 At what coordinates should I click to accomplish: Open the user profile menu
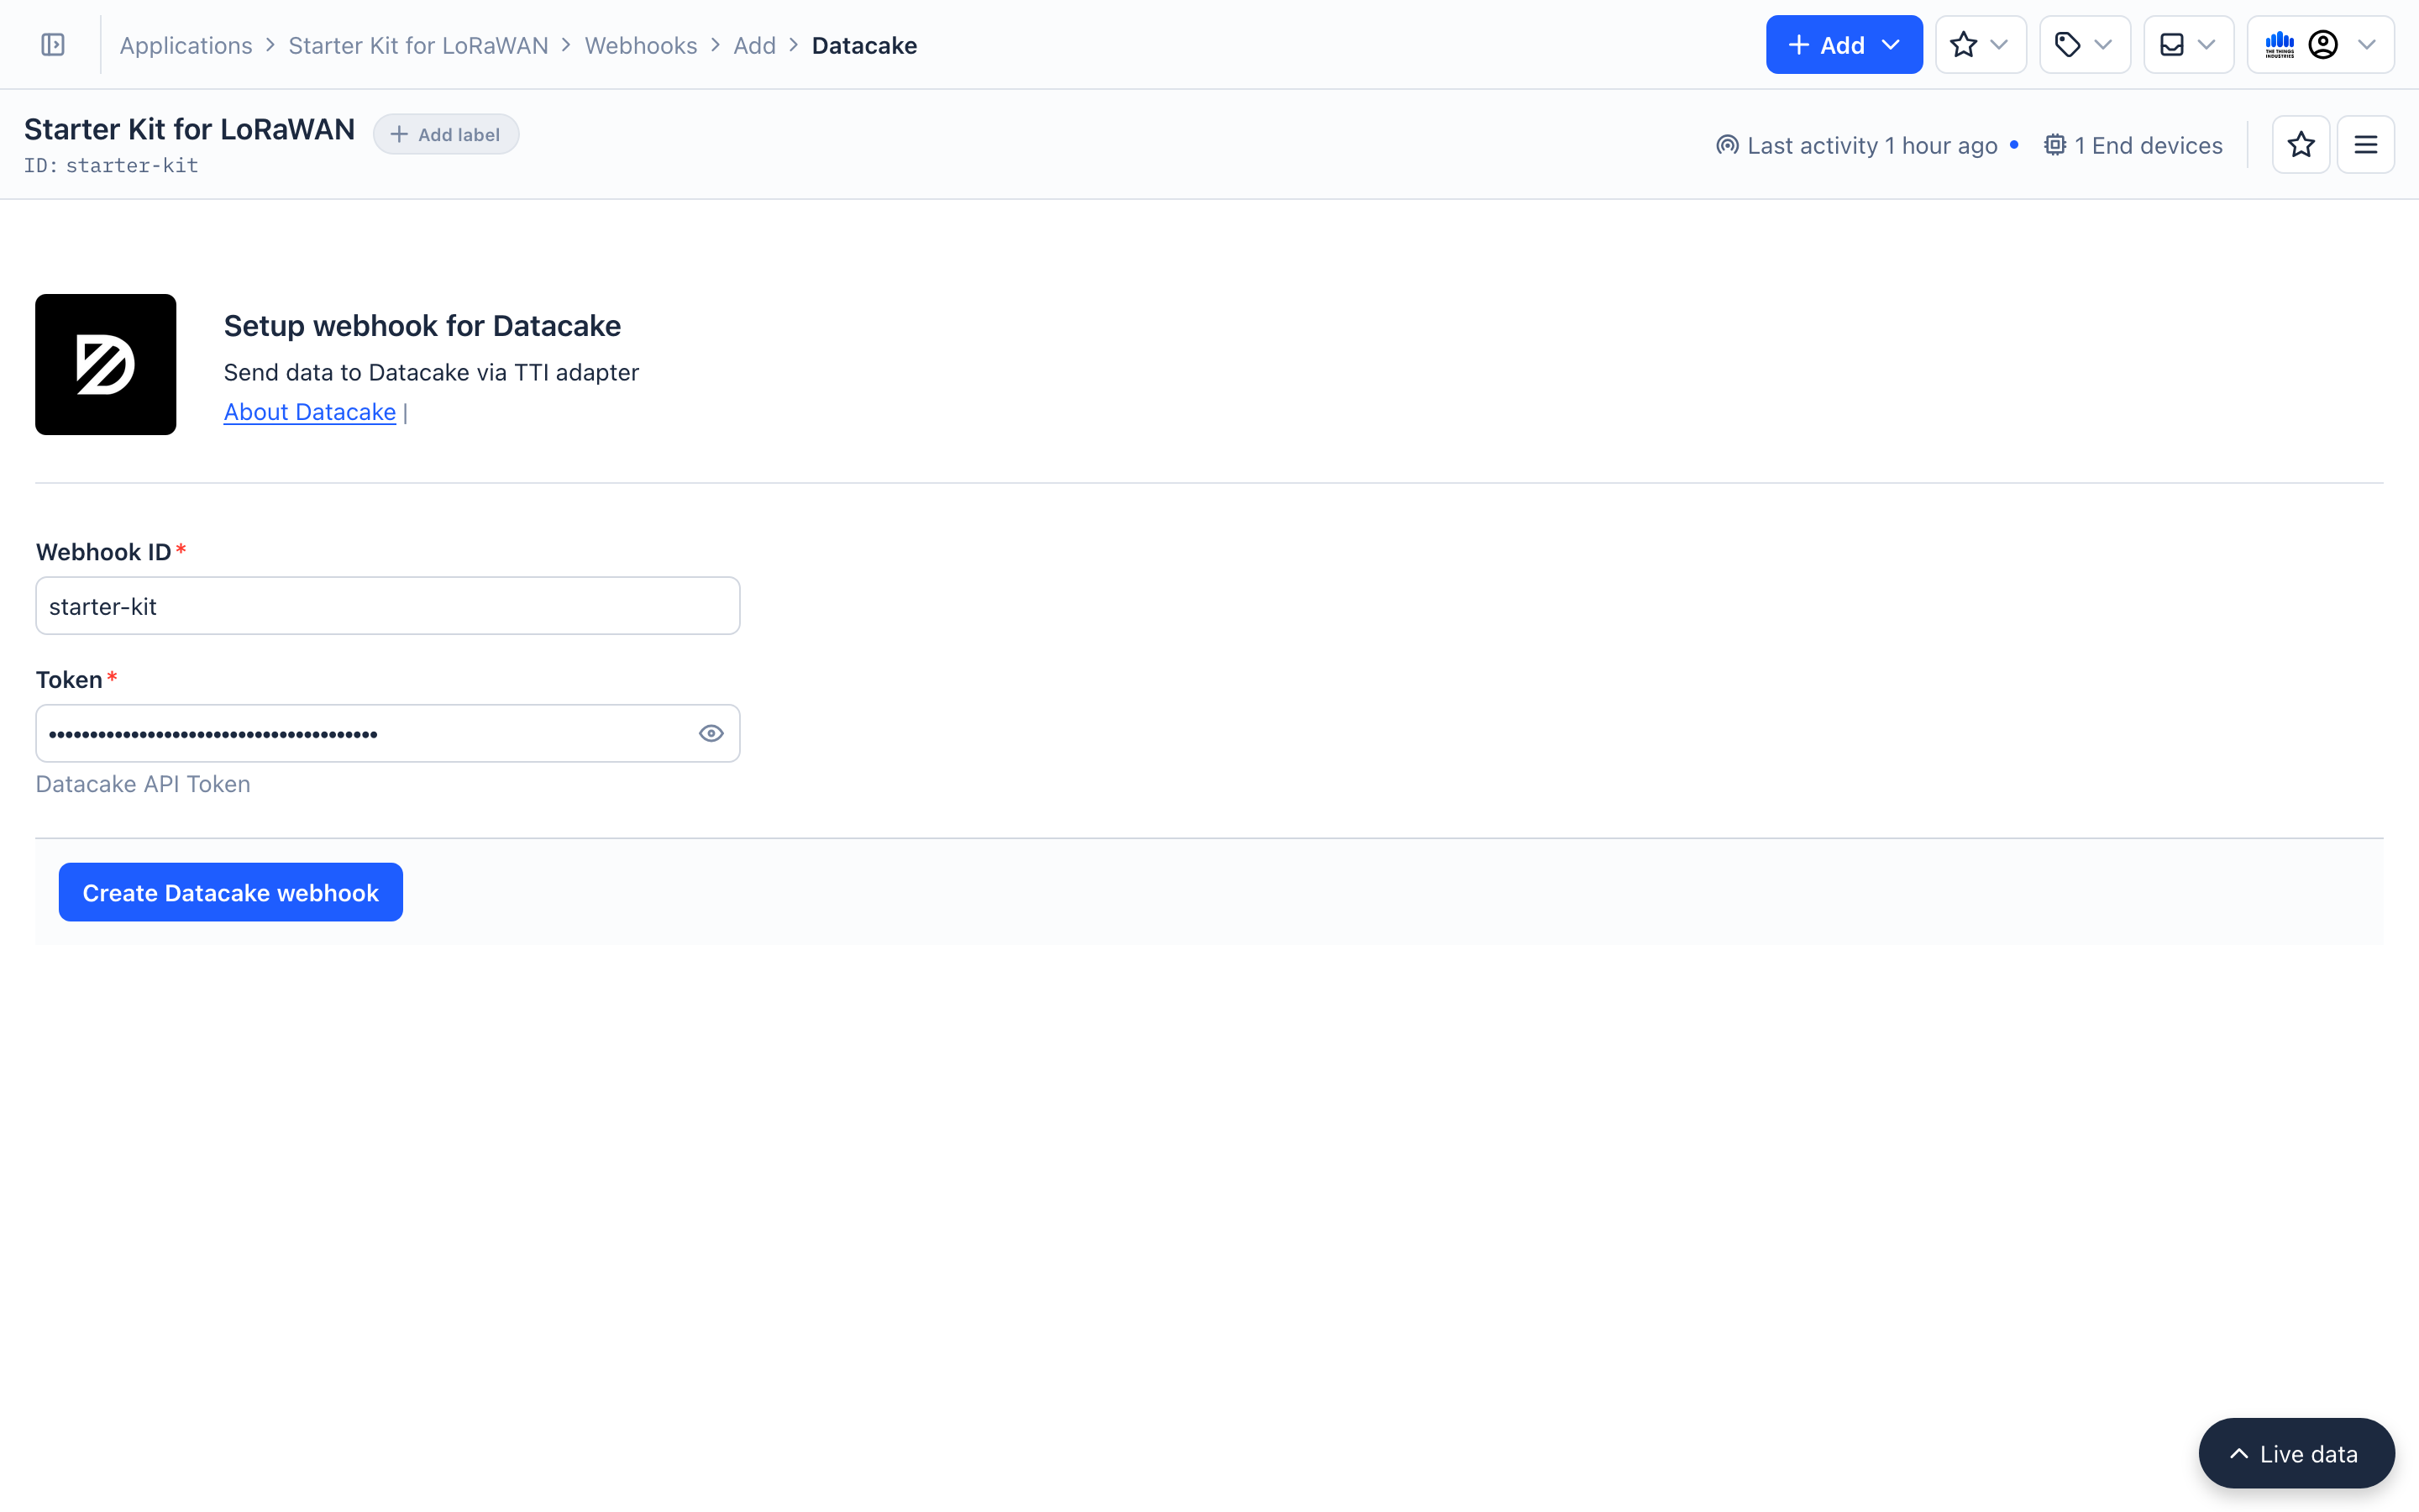click(2321, 45)
